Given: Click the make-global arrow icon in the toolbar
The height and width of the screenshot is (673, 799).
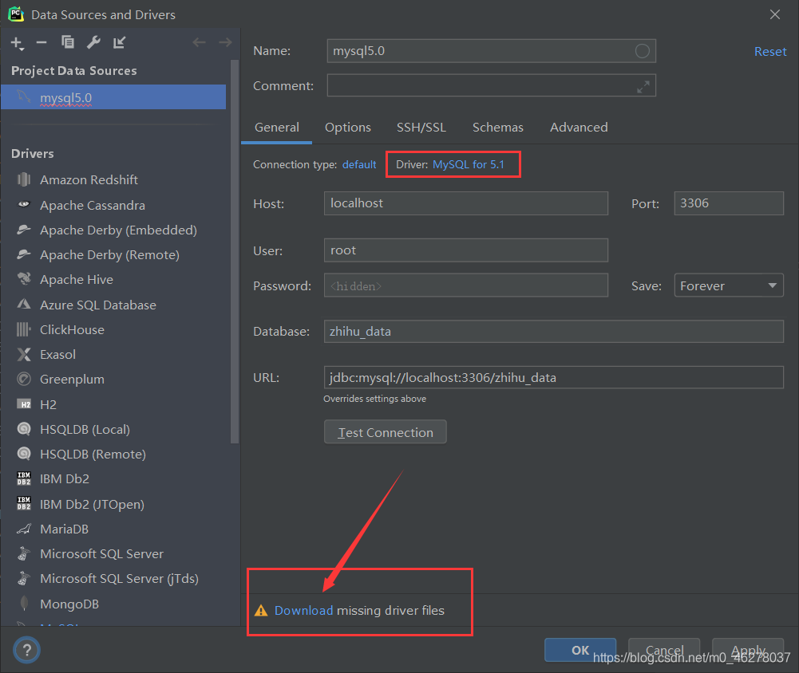Looking at the screenshot, I should [x=119, y=42].
